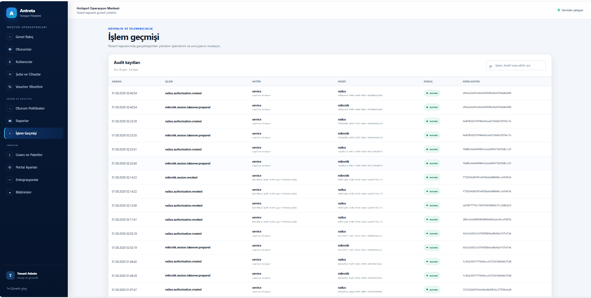Click success badge in 02:11:41 row
591x298 pixels.
coord(432,219)
